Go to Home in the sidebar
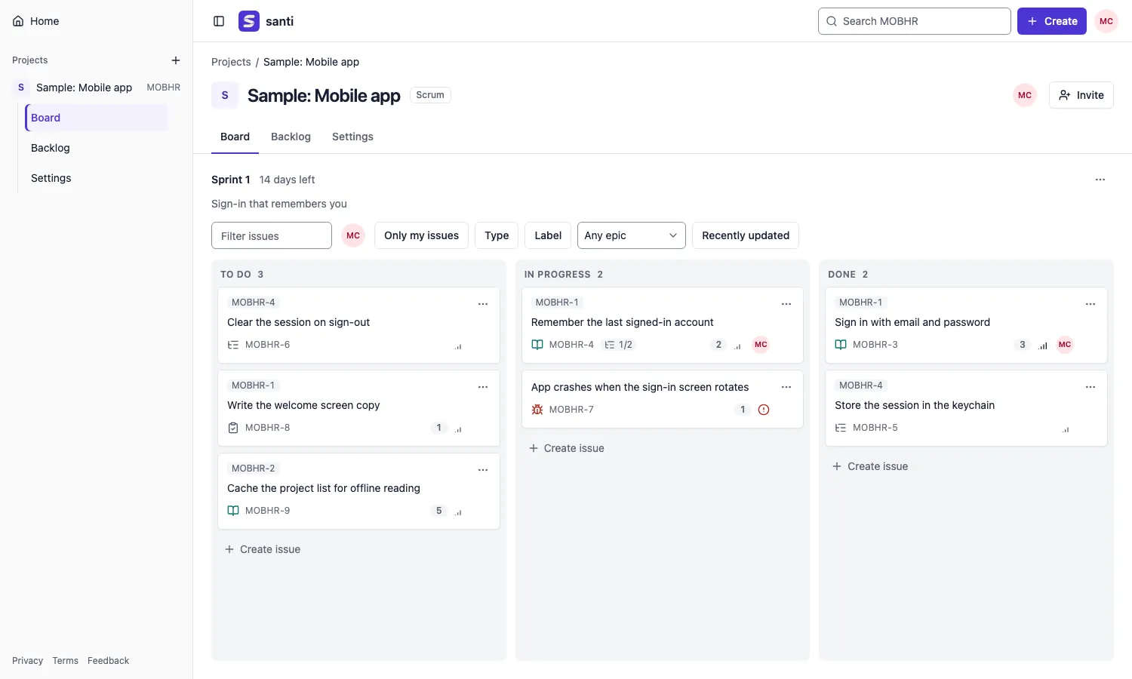This screenshot has height=679, width=1132. [35, 21]
